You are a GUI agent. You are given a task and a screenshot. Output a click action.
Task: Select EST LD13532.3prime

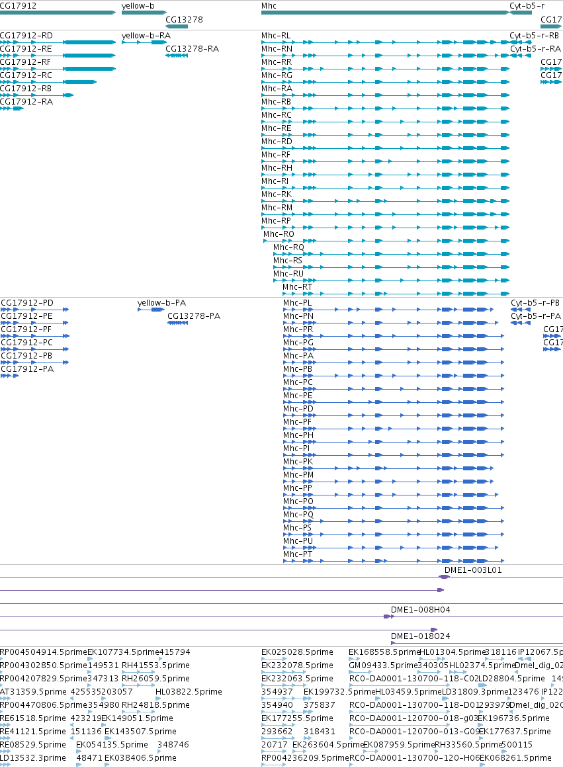pyautogui.click(x=33, y=758)
